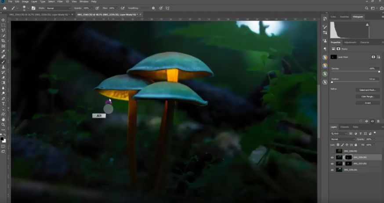
Task: Select the Brush tool in the toolbox
Action: [x=3, y=62]
